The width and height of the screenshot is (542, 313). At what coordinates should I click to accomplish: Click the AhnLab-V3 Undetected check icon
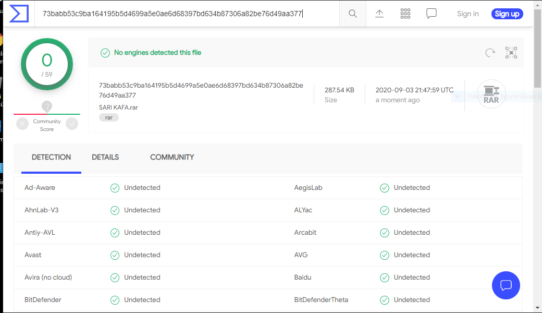(115, 210)
